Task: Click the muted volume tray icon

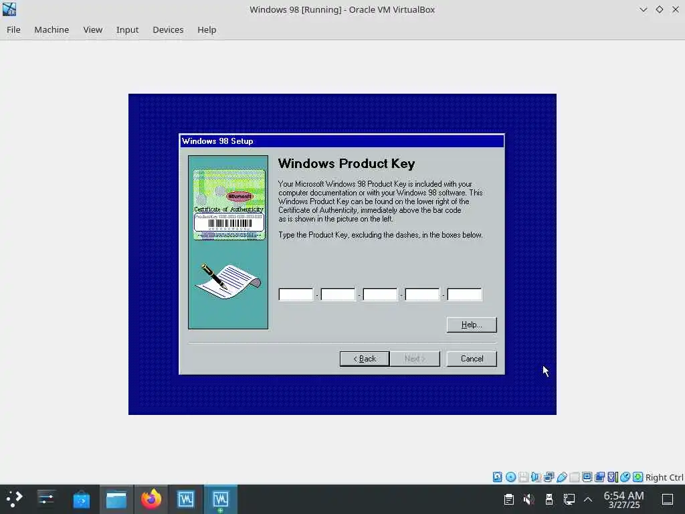Action: [x=528, y=499]
